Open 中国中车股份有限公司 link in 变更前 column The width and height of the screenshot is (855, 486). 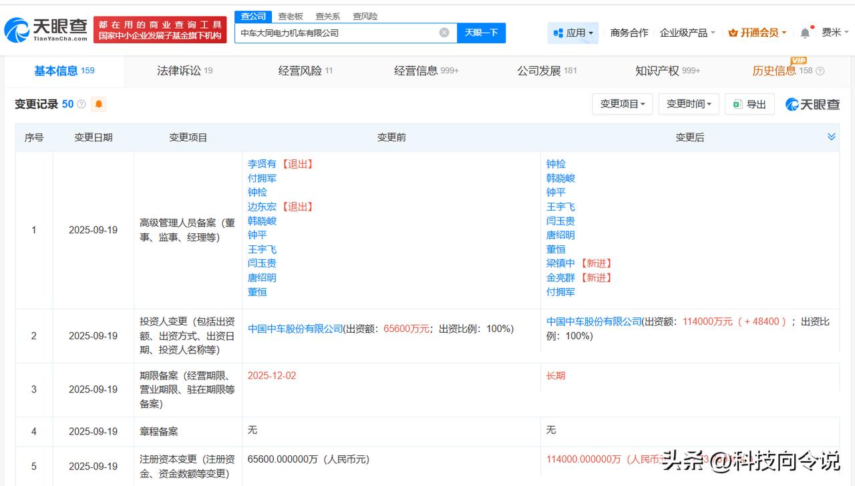pyautogui.click(x=295, y=329)
